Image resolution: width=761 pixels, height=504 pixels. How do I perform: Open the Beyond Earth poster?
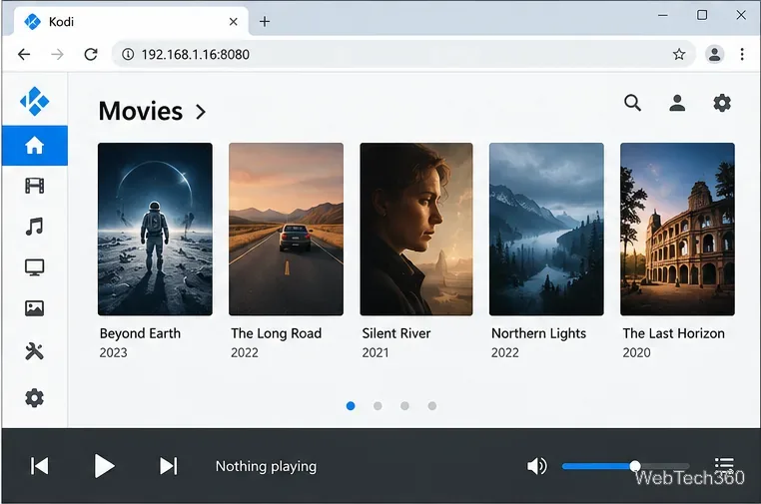[x=155, y=229]
